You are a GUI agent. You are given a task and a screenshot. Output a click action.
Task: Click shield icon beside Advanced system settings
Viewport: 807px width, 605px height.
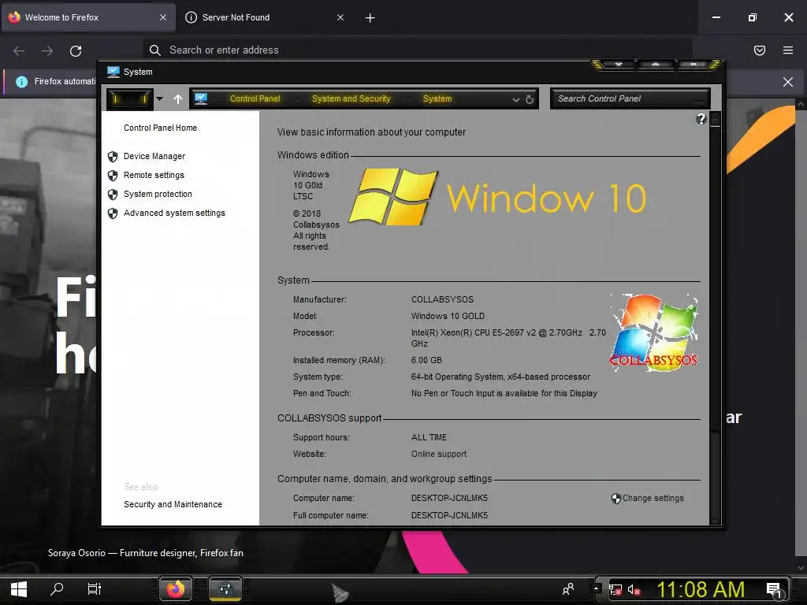point(113,213)
